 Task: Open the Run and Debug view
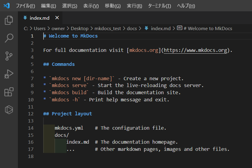point(9,74)
